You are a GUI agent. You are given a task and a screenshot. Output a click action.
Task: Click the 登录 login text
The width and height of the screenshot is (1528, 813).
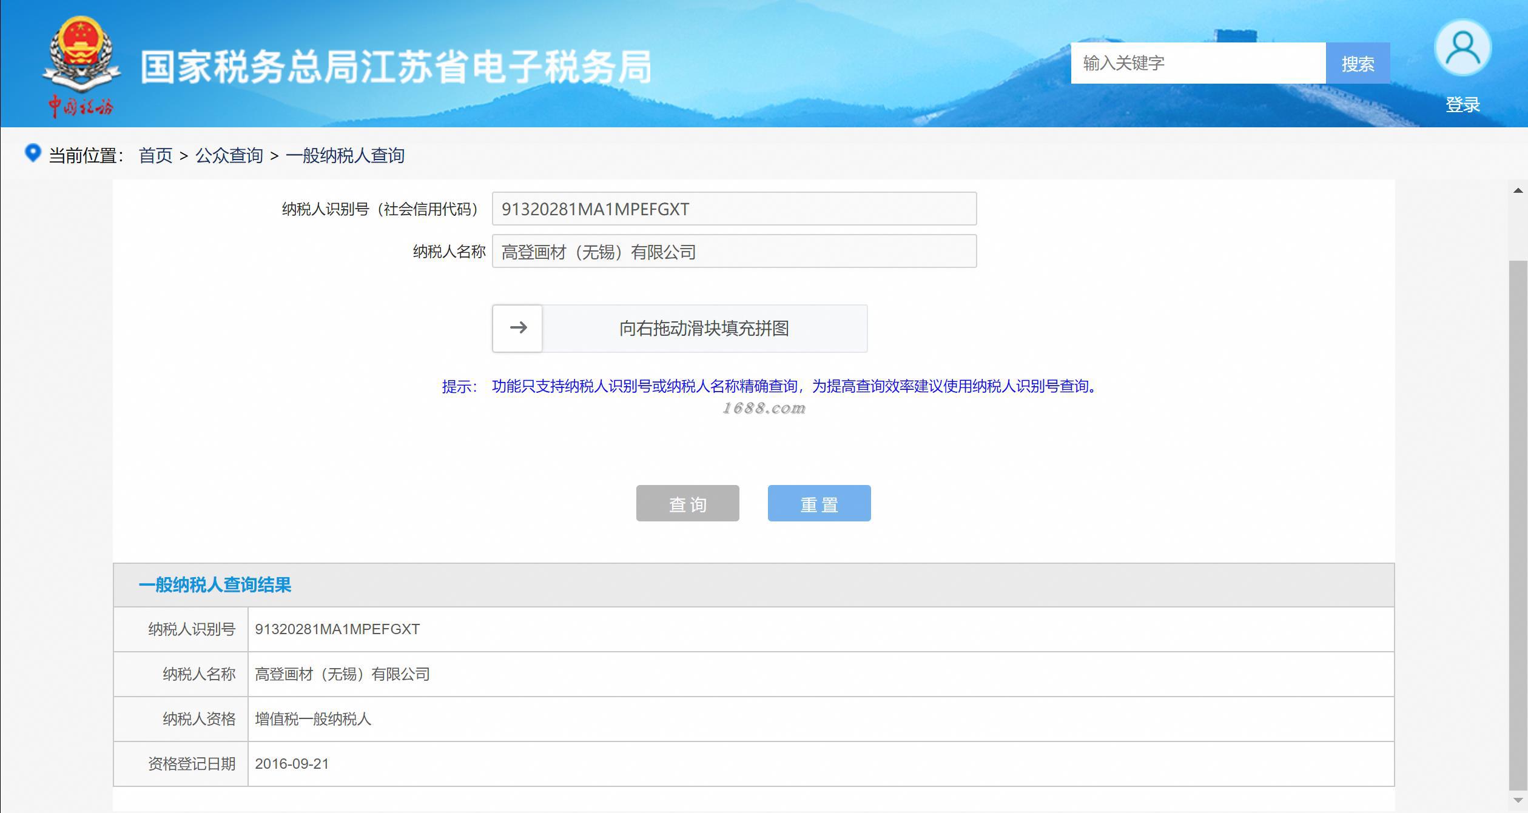pos(1462,105)
